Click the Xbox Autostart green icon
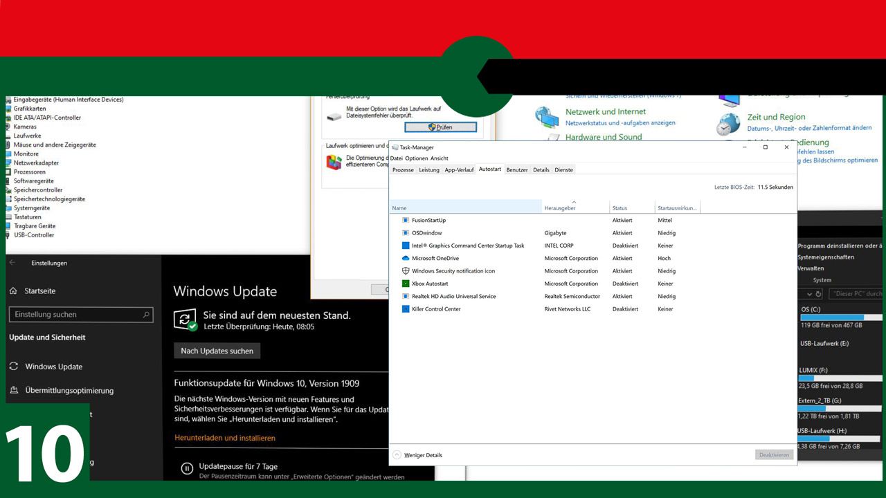This screenshot has width=886, height=498. pyautogui.click(x=407, y=284)
